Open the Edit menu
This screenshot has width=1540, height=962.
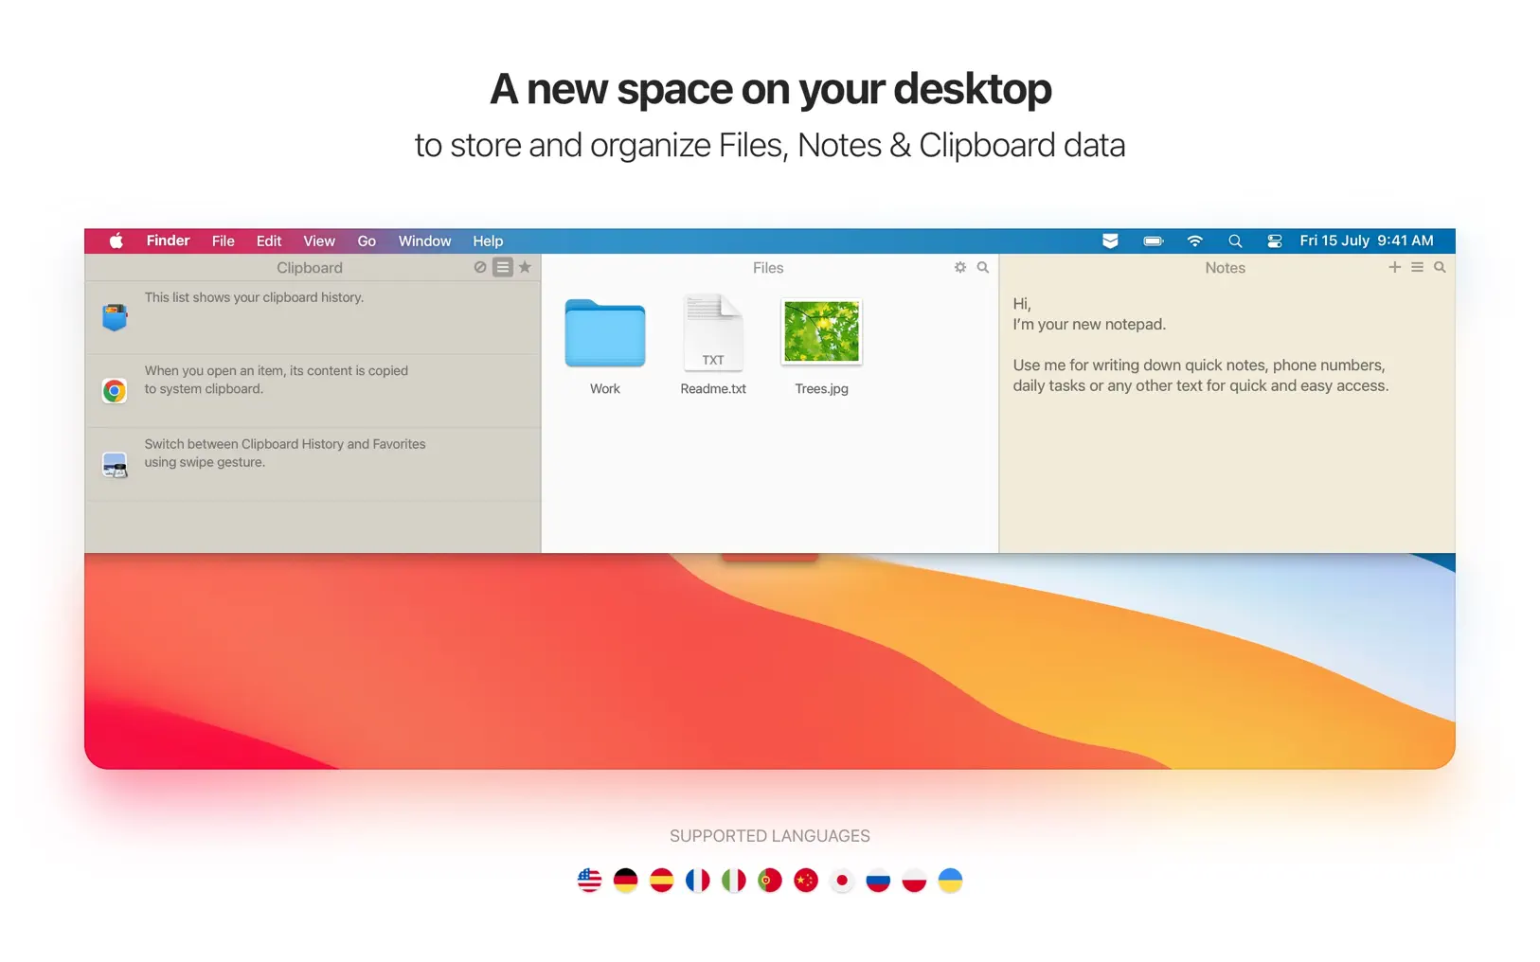tap(269, 240)
